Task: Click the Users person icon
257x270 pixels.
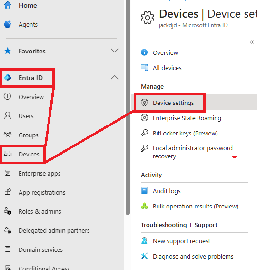Action: tap(8, 115)
